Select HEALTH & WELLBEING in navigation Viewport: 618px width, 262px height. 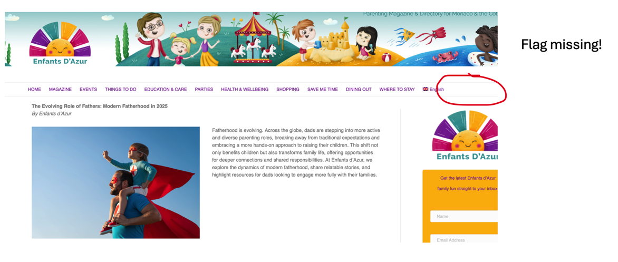click(x=245, y=90)
